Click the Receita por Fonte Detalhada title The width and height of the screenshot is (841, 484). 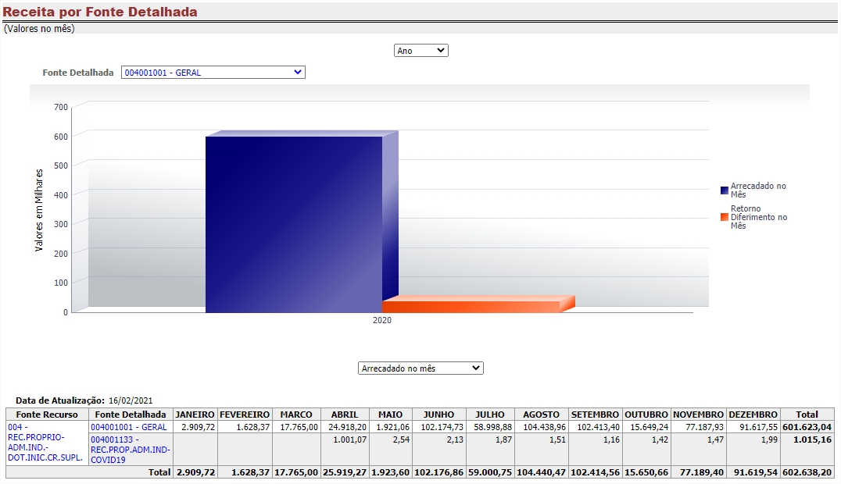point(100,12)
